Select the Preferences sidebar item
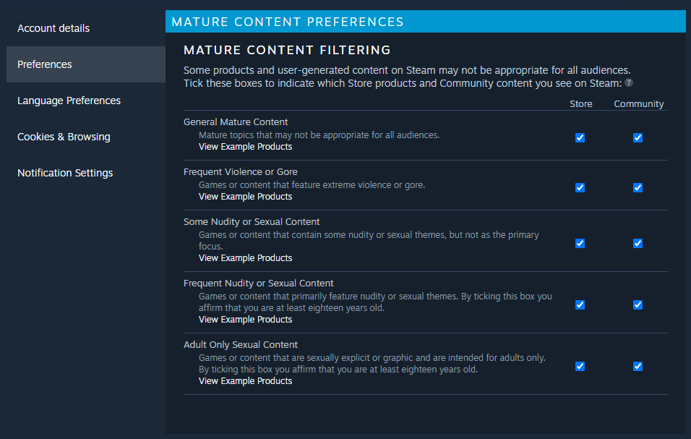 (45, 64)
